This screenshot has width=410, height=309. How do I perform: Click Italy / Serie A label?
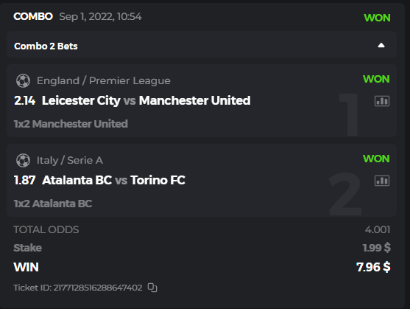[x=69, y=160]
